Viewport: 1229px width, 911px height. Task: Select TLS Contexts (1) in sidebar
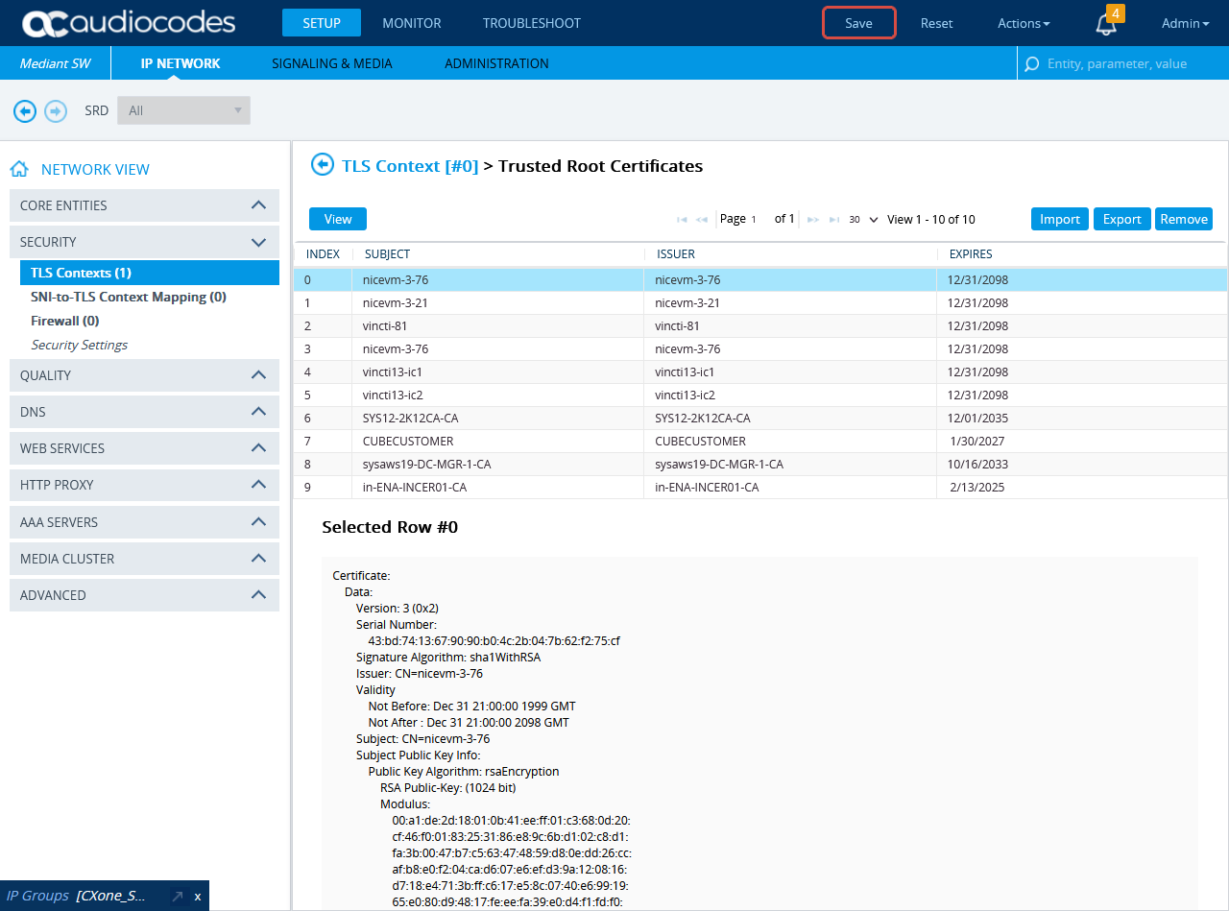150,273
